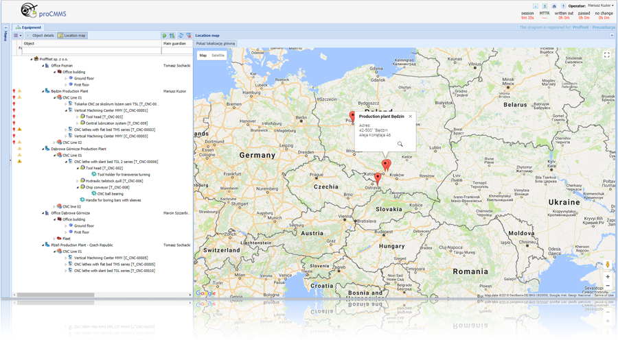The image size is (618, 342).
Task: Select Central lubrication system [T_CNC-009]
Action: 117,123
